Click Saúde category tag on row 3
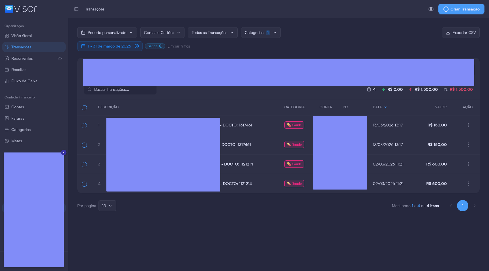 pos(294,164)
